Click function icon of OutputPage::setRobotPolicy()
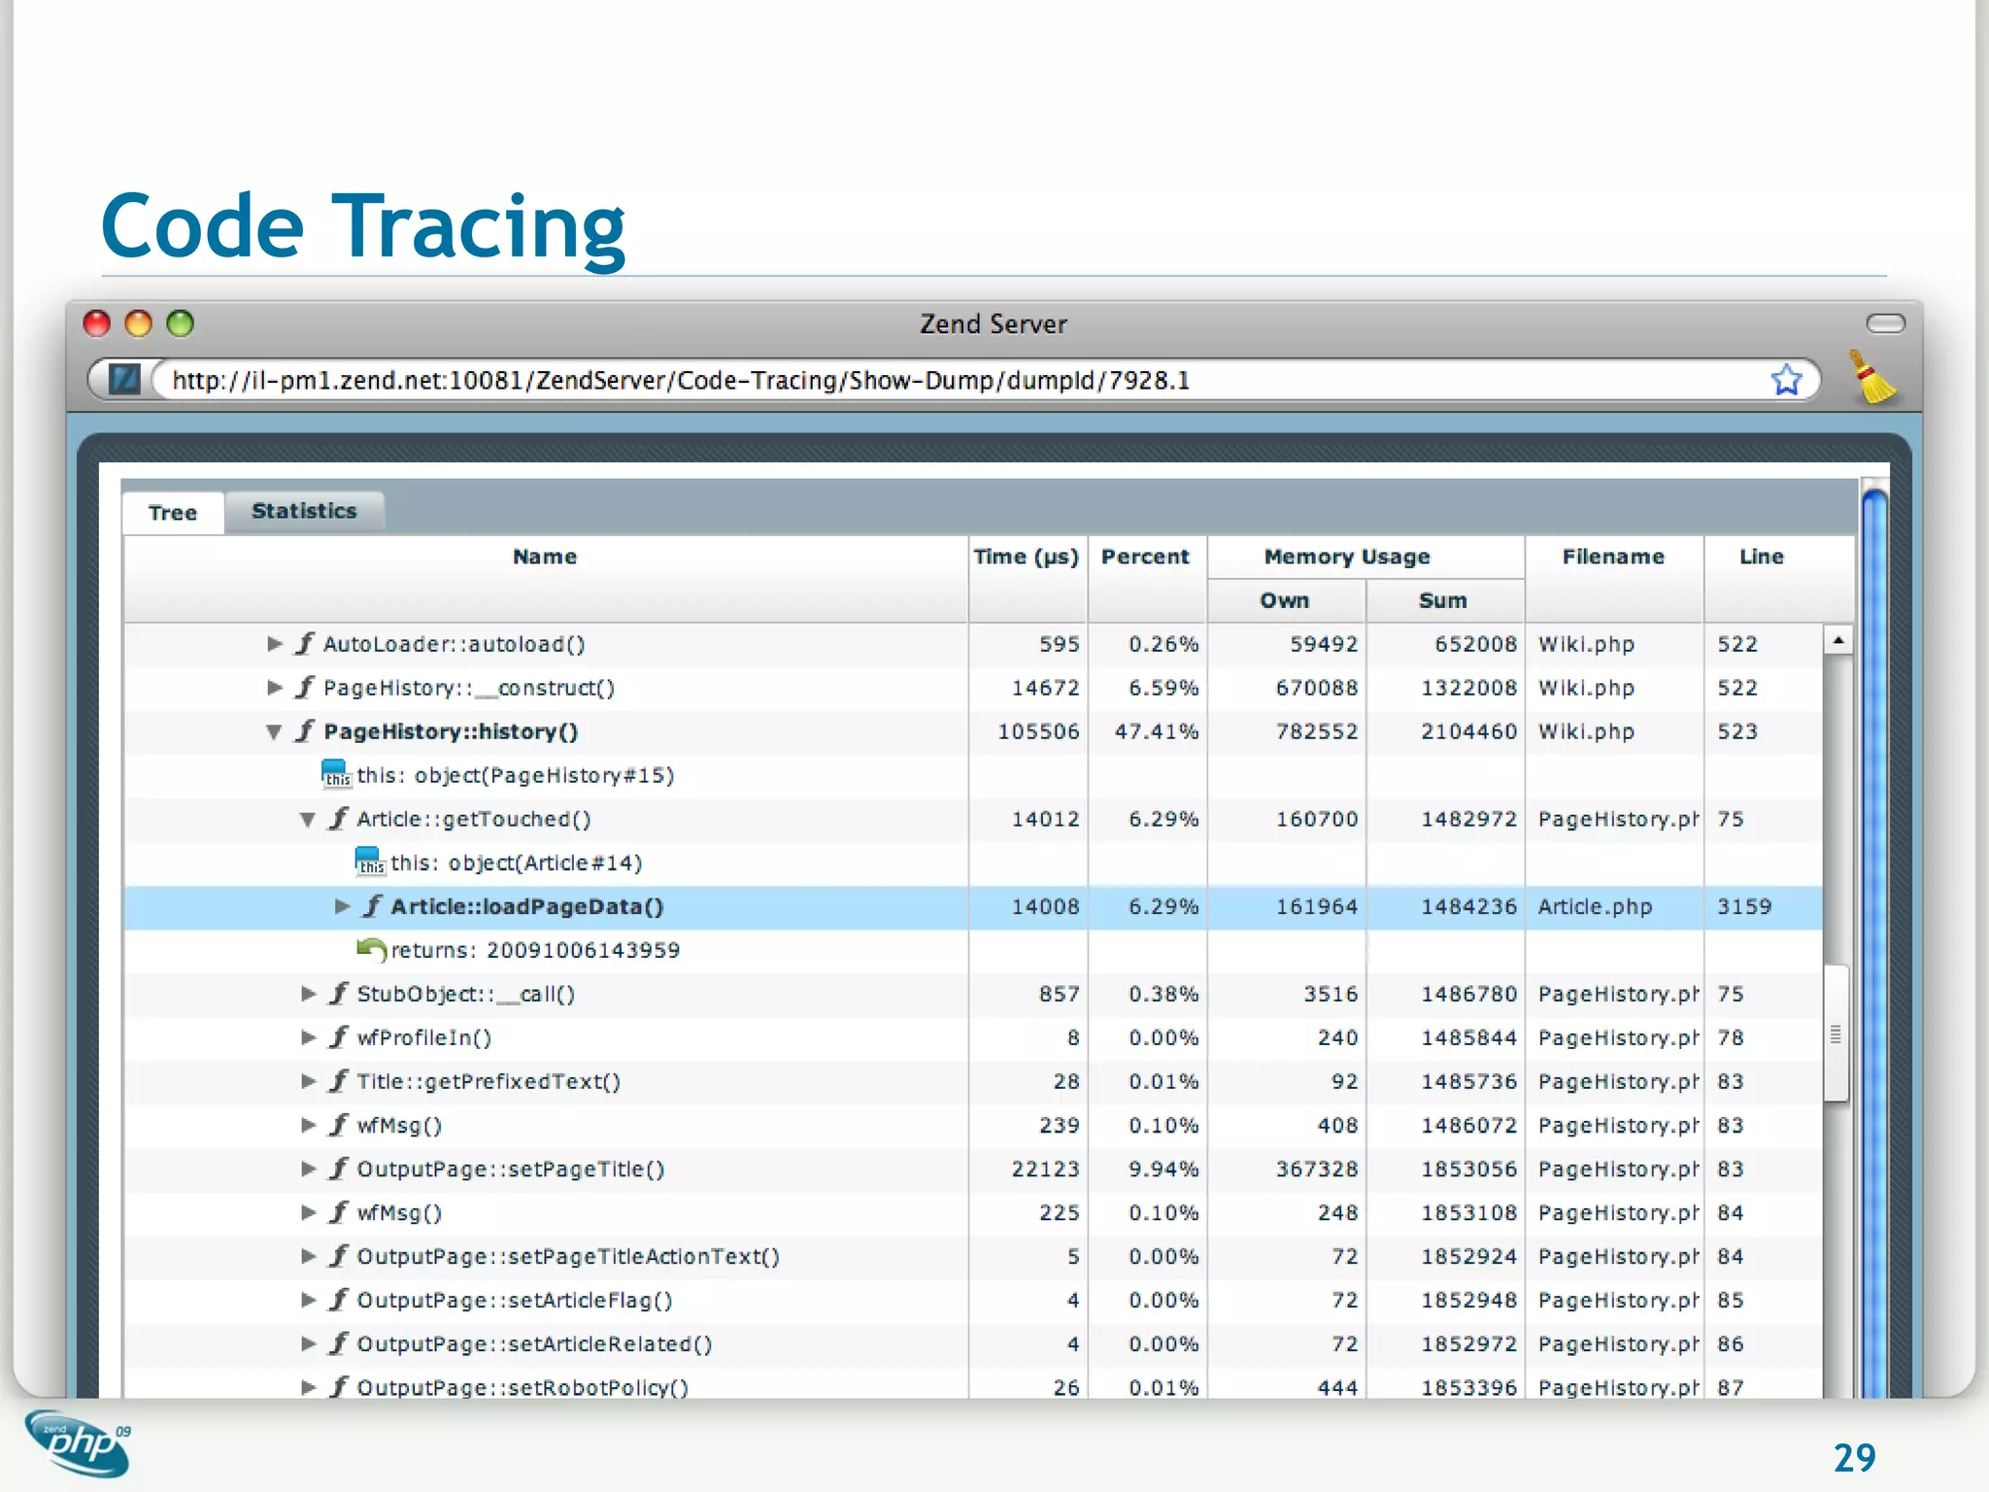 click(x=338, y=1386)
